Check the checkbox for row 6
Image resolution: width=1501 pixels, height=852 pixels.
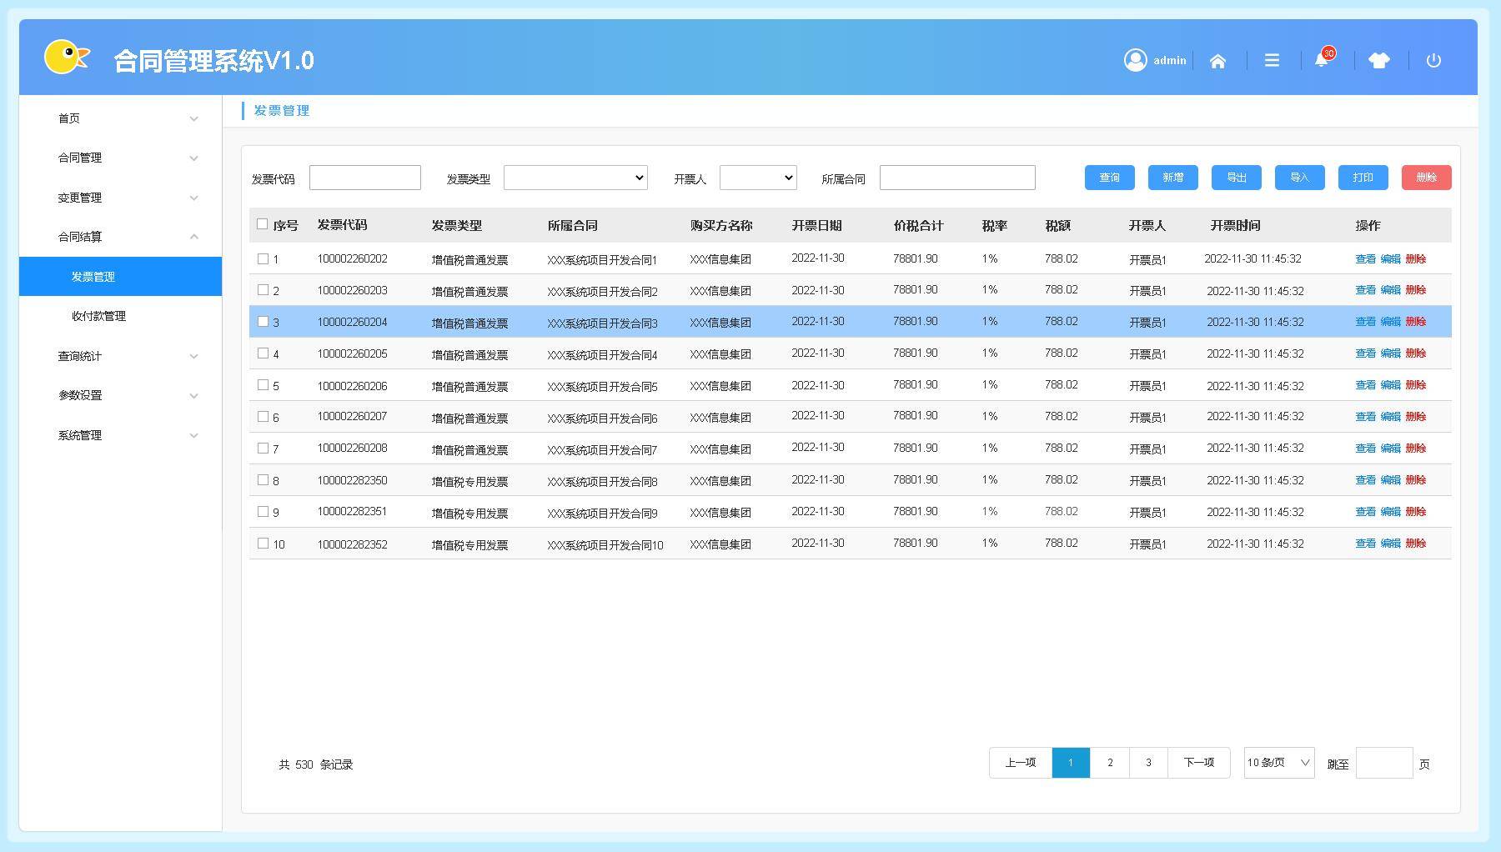tap(263, 417)
